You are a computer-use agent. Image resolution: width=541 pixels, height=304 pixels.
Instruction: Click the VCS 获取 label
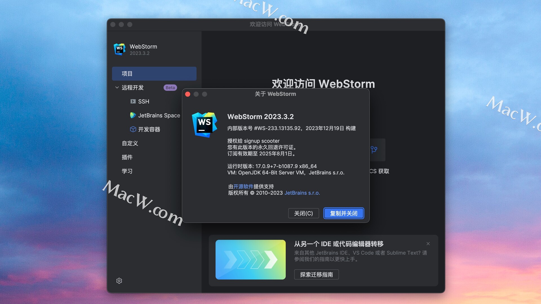click(x=379, y=171)
